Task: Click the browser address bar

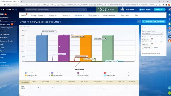Action: pos(82,5)
